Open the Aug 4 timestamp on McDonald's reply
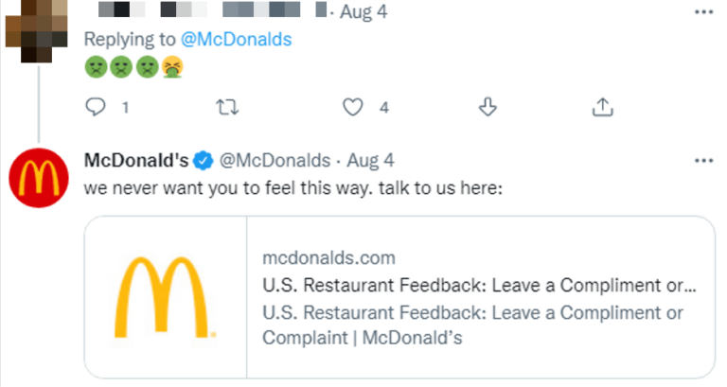The width and height of the screenshot is (727, 387). [372, 159]
